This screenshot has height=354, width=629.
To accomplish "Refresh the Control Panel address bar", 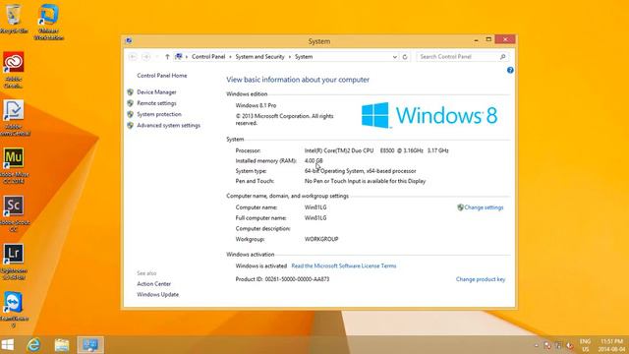I will (405, 57).
